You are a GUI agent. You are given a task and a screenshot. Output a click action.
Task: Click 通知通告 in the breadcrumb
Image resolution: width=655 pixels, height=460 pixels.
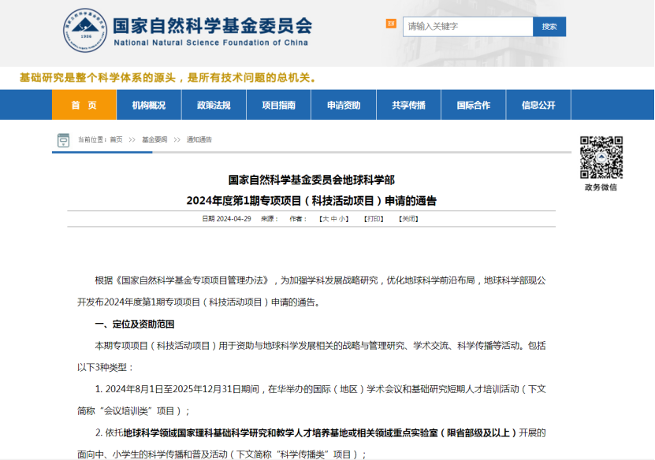(199, 139)
